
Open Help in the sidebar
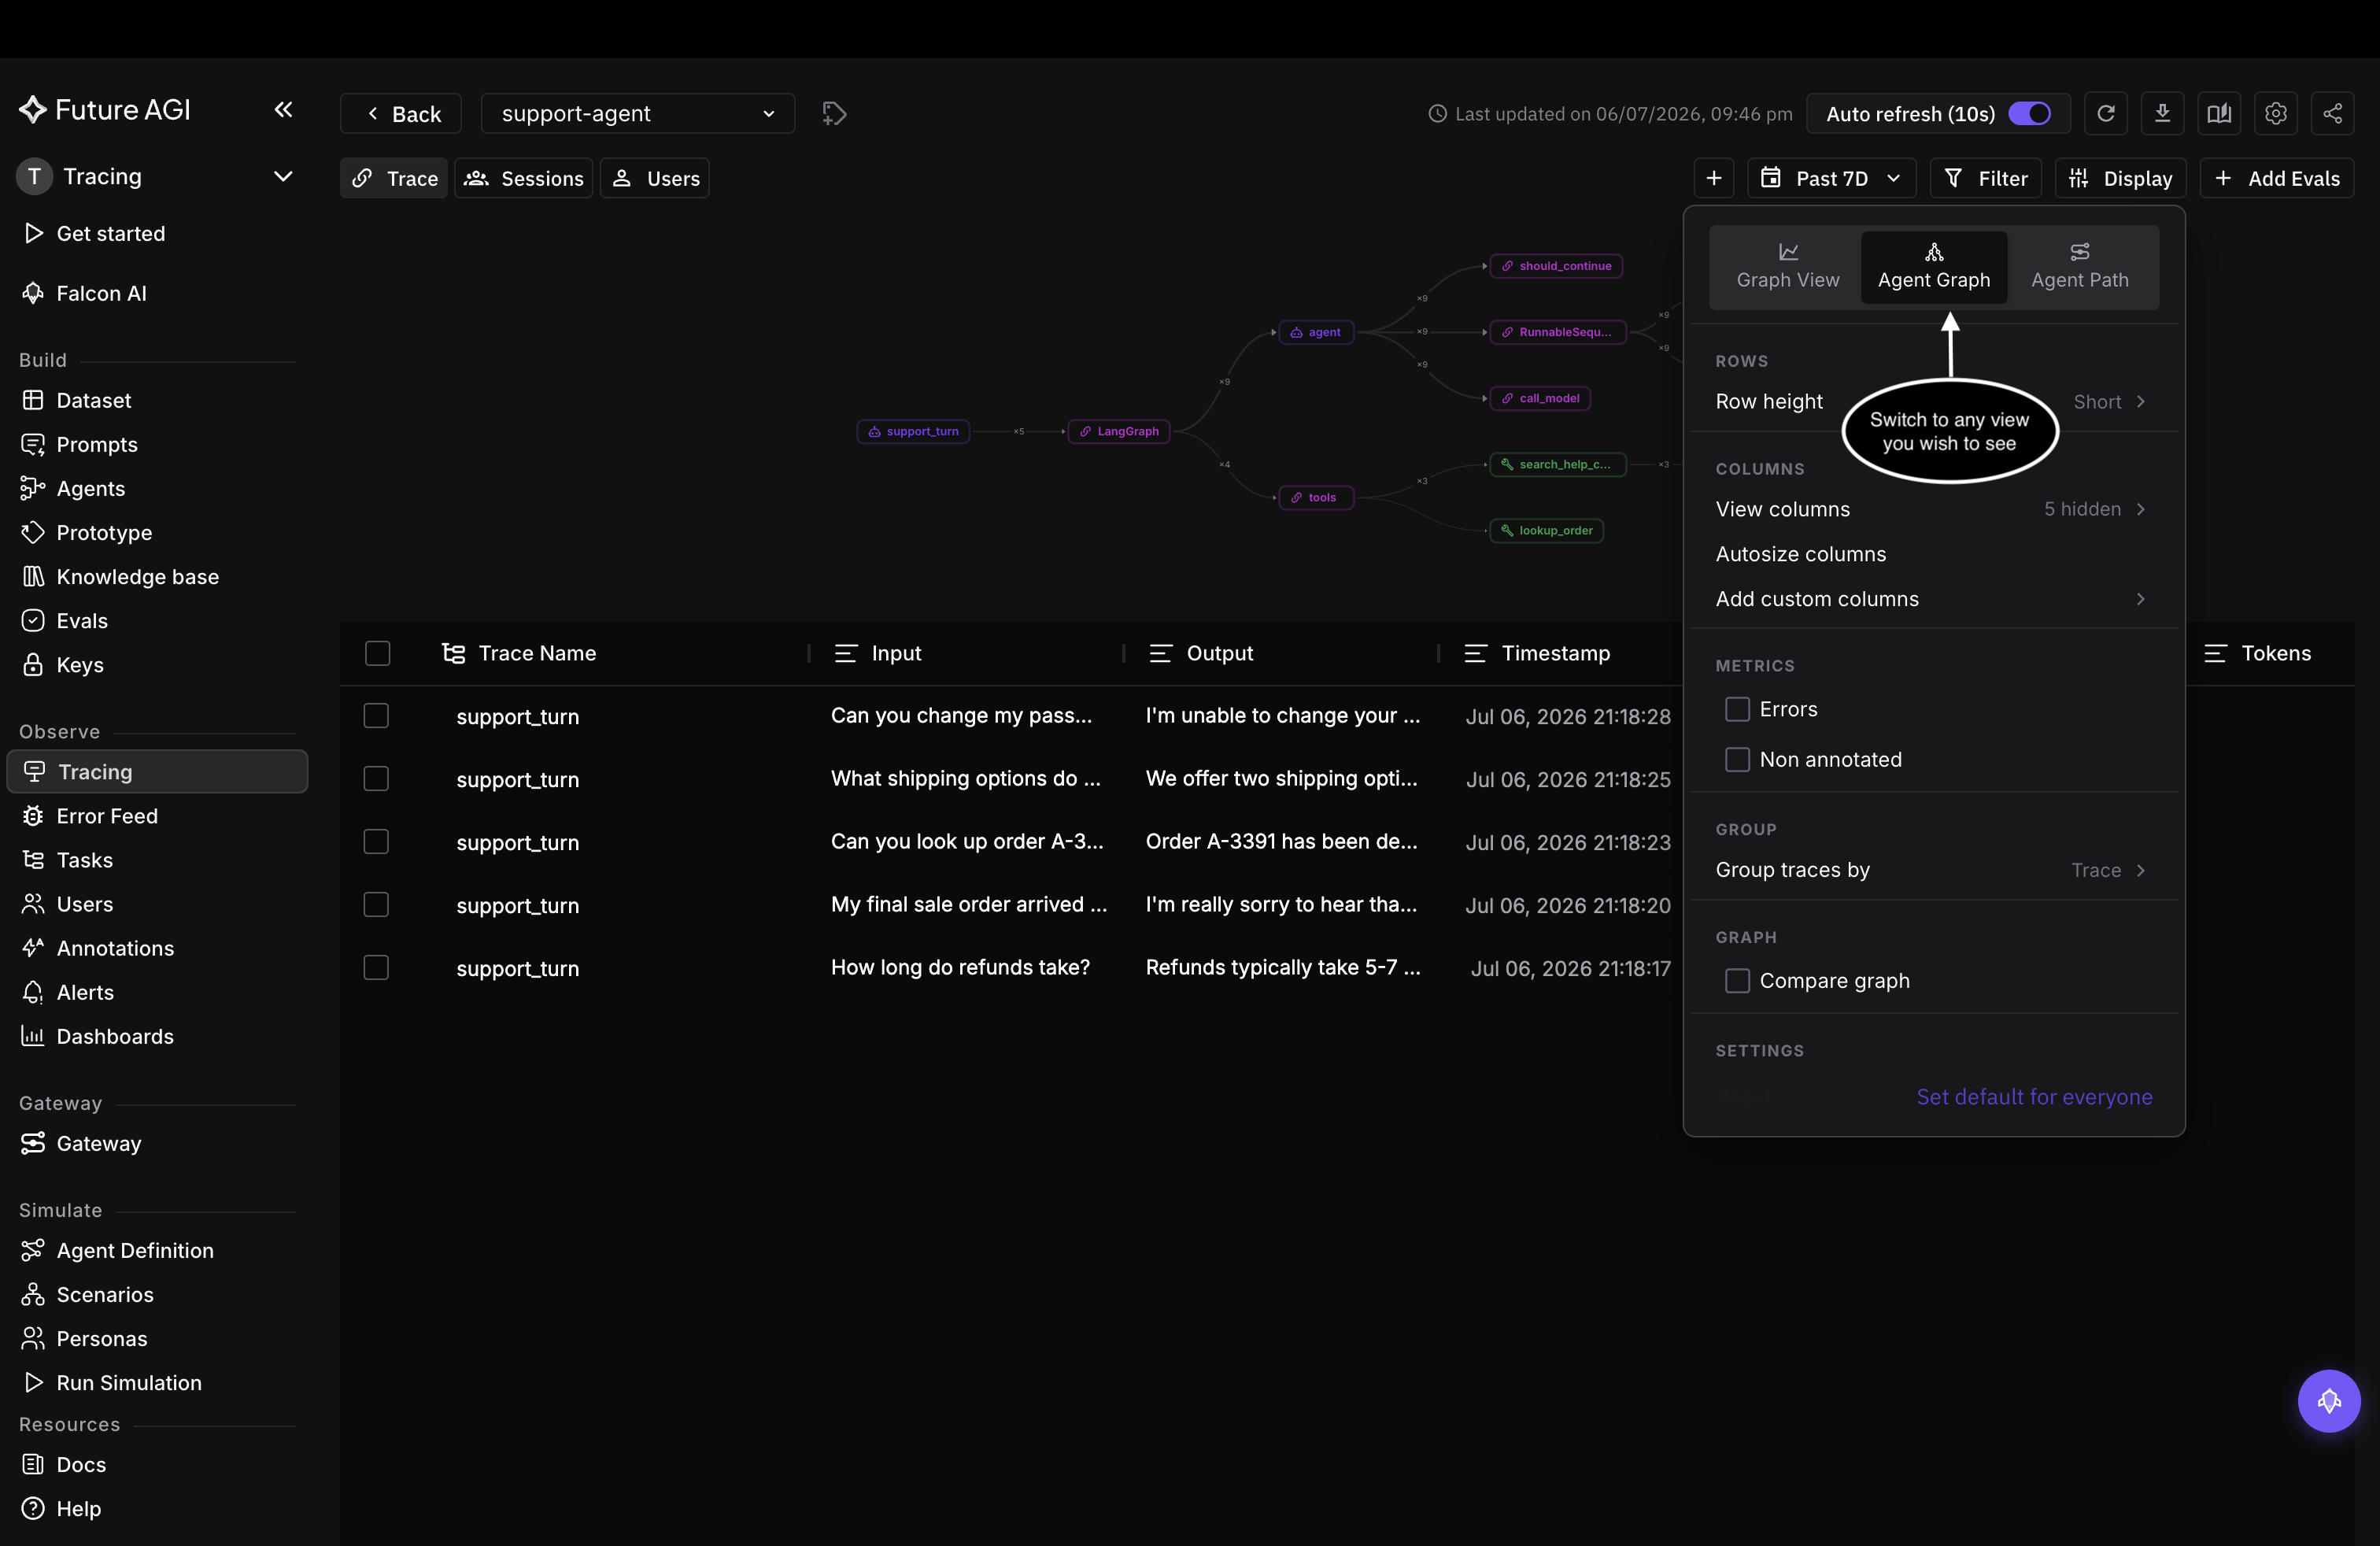[79, 1508]
